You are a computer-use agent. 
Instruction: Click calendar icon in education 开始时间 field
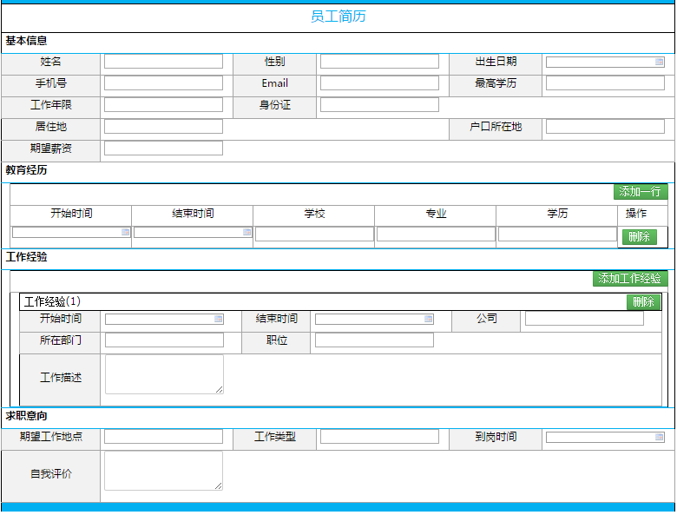point(126,232)
